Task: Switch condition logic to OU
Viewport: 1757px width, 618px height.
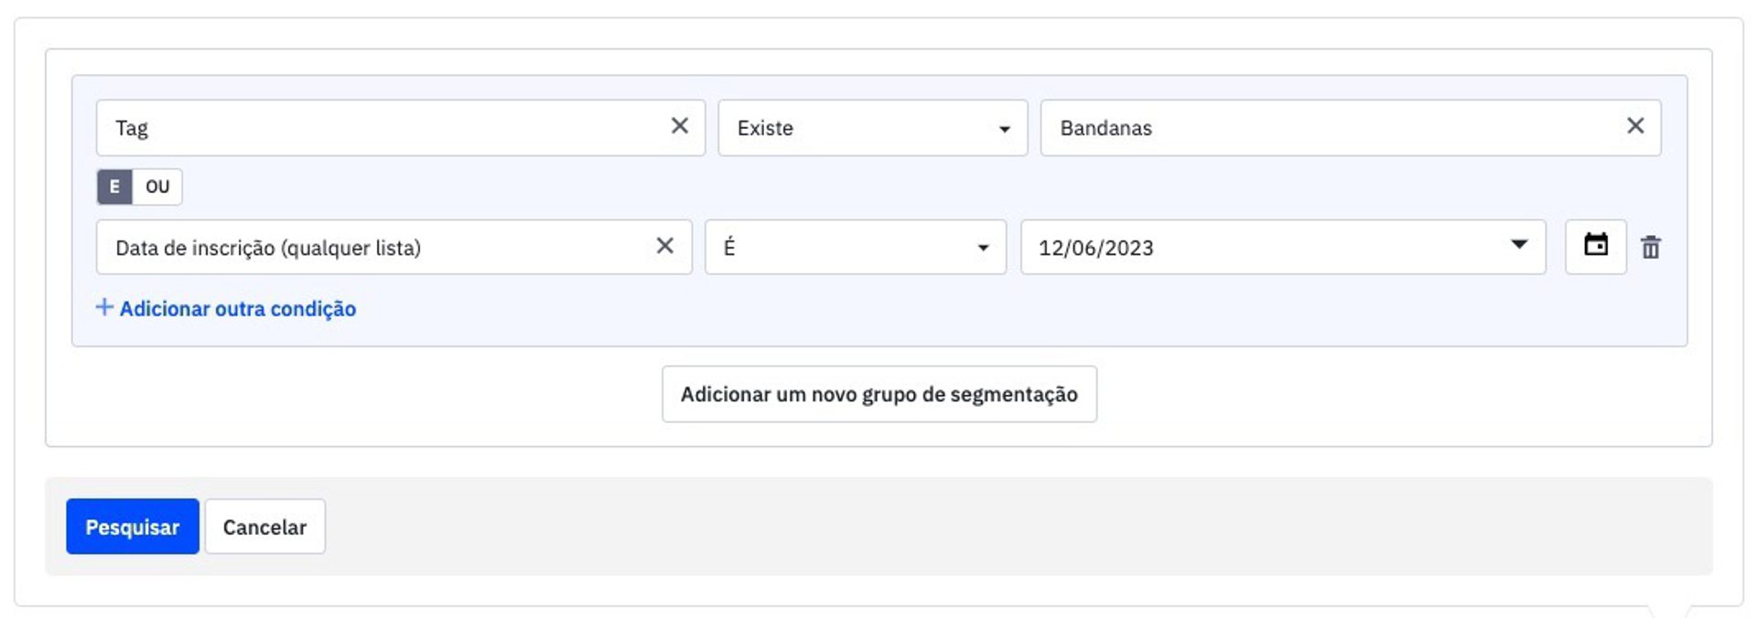Action: coord(157,186)
